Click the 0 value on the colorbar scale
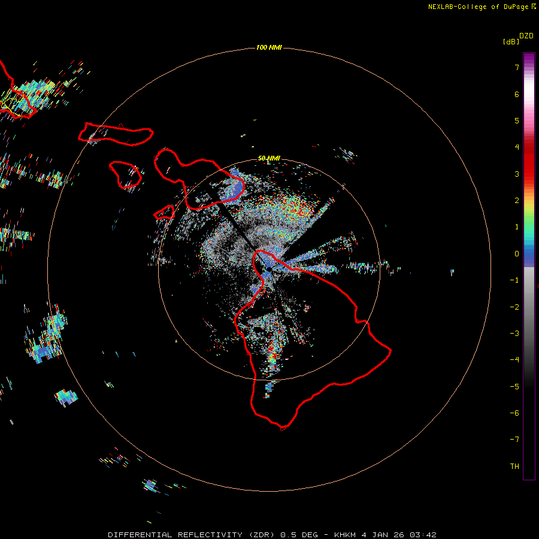Image resolution: width=539 pixels, height=539 pixels. point(517,254)
